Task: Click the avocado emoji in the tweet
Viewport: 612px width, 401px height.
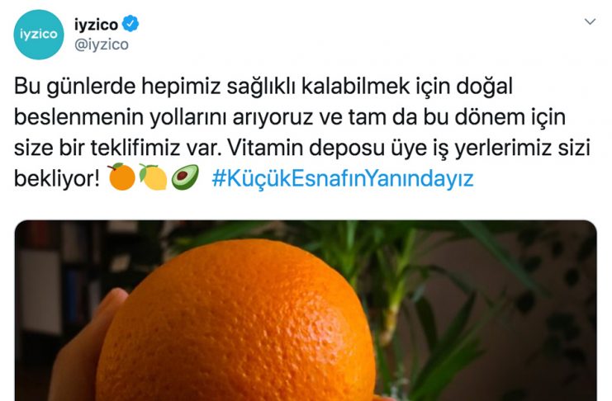Action: [x=185, y=177]
